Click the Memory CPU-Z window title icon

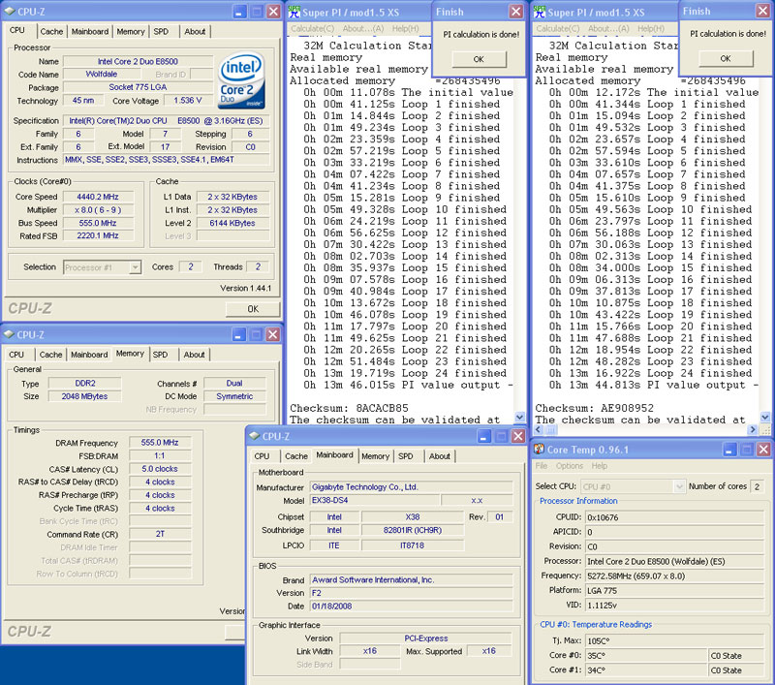(9, 334)
